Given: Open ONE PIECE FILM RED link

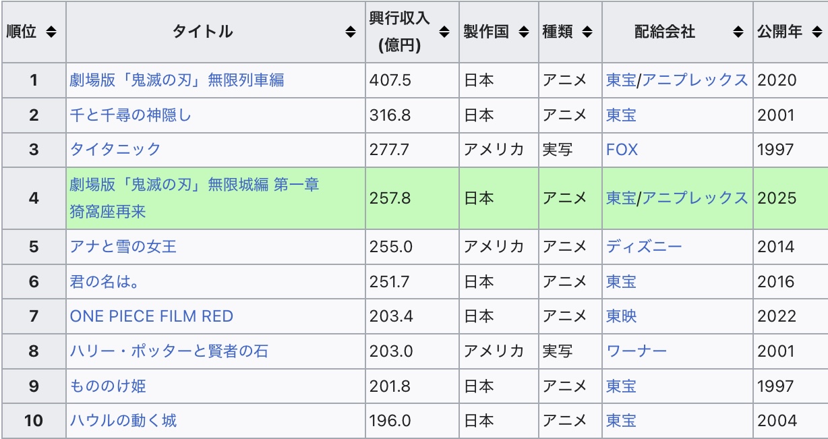Looking at the screenshot, I should pyautogui.click(x=152, y=316).
